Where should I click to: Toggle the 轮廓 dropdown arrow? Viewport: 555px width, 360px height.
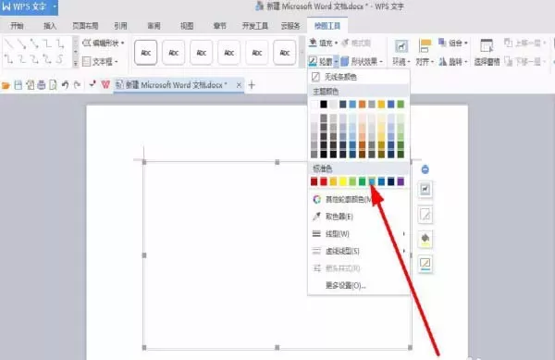pos(336,62)
